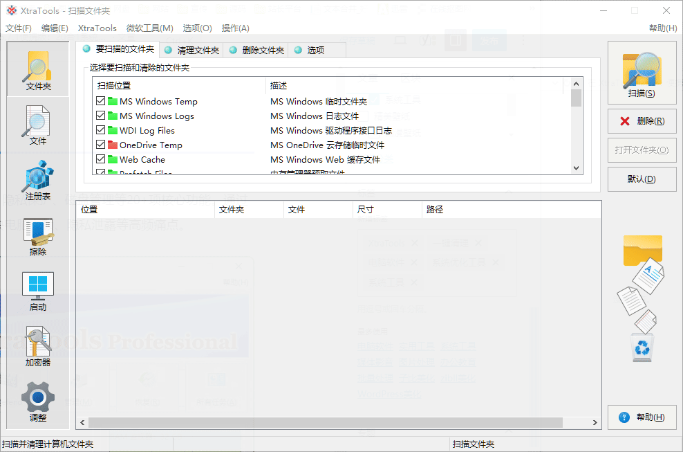Open the 选项(O) menu in menu bar
This screenshot has height=452, width=683.
pyautogui.click(x=197, y=28)
